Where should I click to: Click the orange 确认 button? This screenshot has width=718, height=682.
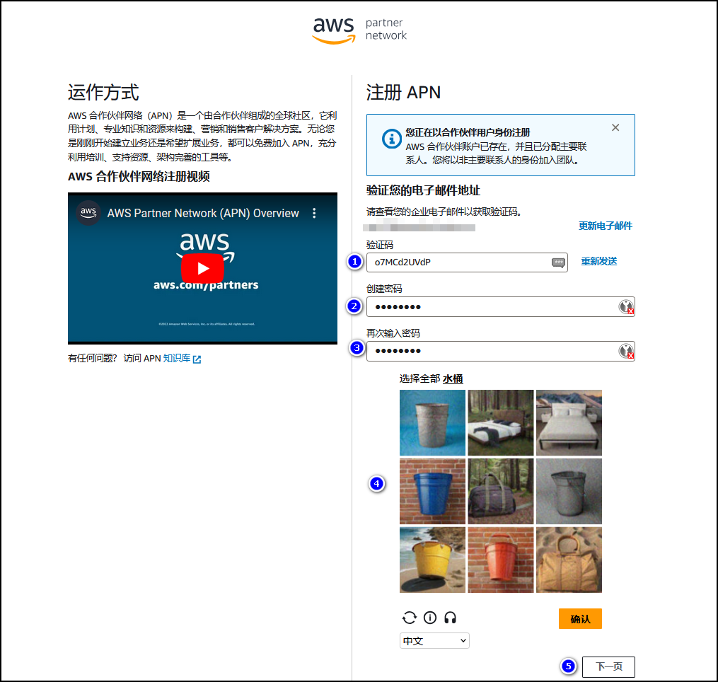pyautogui.click(x=580, y=619)
